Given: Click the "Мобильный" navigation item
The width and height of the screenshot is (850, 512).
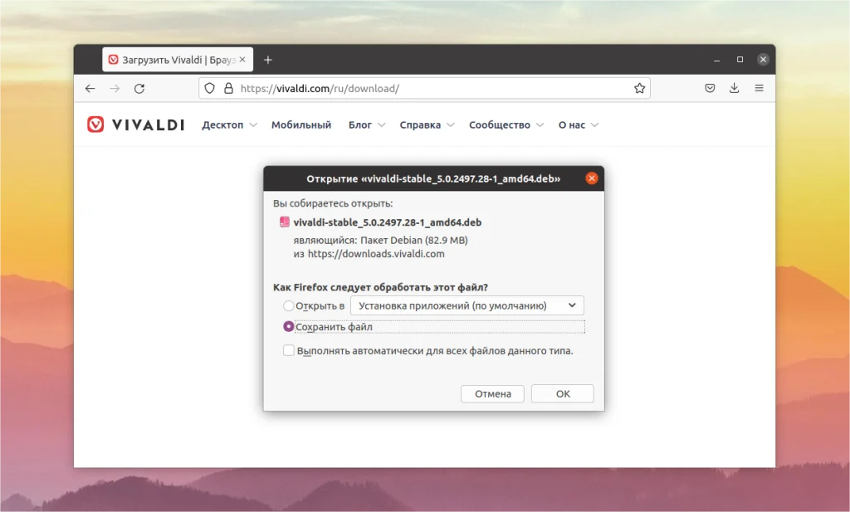Looking at the screenshot, I should [301, 124].
